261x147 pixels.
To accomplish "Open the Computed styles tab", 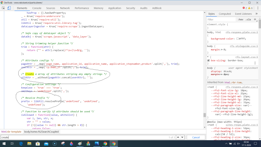I will 224,14.
